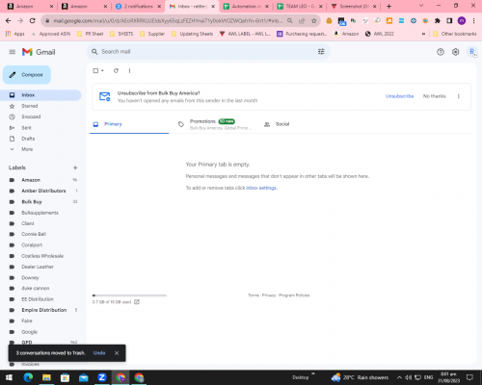Open the Gmail main menu hamburger icon
This screenshot has height=385, width=482.
(13, 52)
